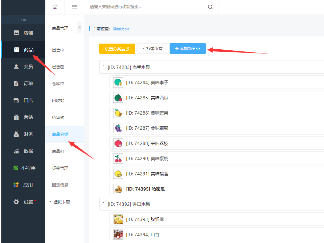Open the 固定信息 menu item
The height and width of the screenshot is (243, 324).
[x=60, y=185]
